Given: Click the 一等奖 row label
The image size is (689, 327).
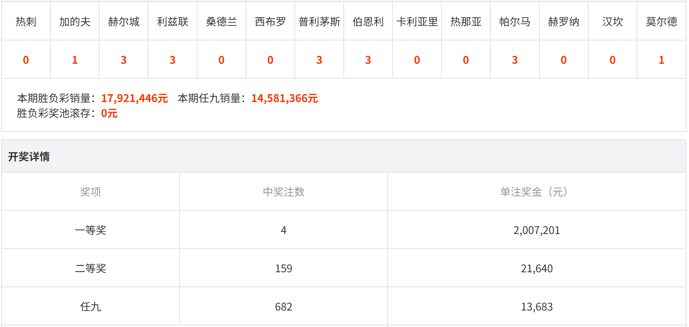Looking at the screenshot, I should tap(91, 230).
